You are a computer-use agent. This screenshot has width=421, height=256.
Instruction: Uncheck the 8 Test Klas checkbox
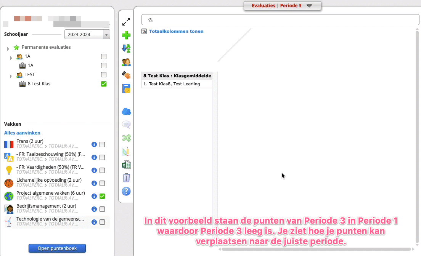click(104, 84)
